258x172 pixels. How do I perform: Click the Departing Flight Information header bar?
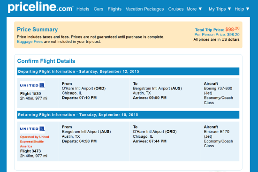(128, 71)
